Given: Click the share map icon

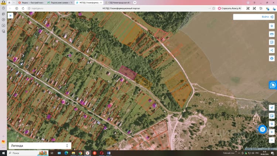Looking at the screenshot, I should click(272, 50).
